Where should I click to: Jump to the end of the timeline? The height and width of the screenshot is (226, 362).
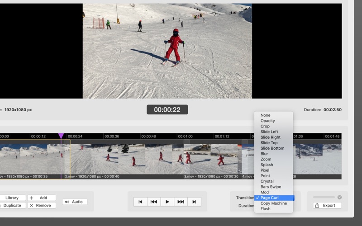pyautogui.click(x=195, y=202)
